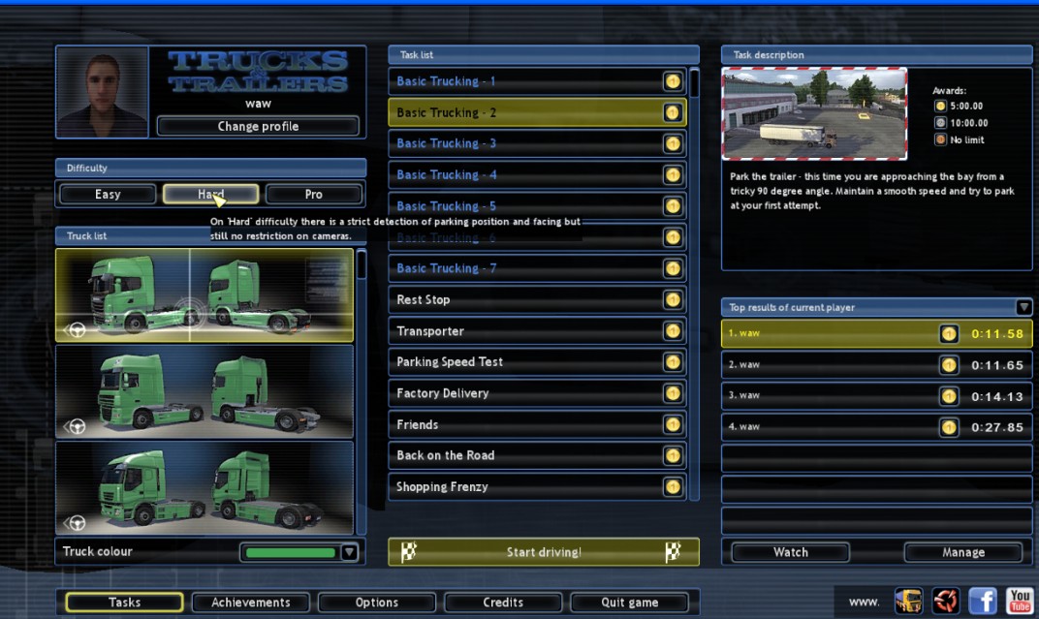This screenshot has height=619, width=1039.
Task: Click the Manage results button
Action: (963, 552)
